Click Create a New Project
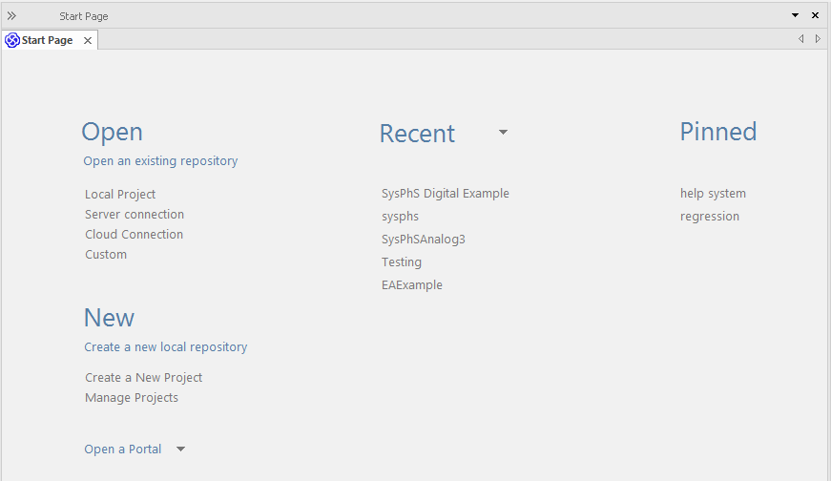The width and height of the screenshot is (831, 481). coord(144,378)
